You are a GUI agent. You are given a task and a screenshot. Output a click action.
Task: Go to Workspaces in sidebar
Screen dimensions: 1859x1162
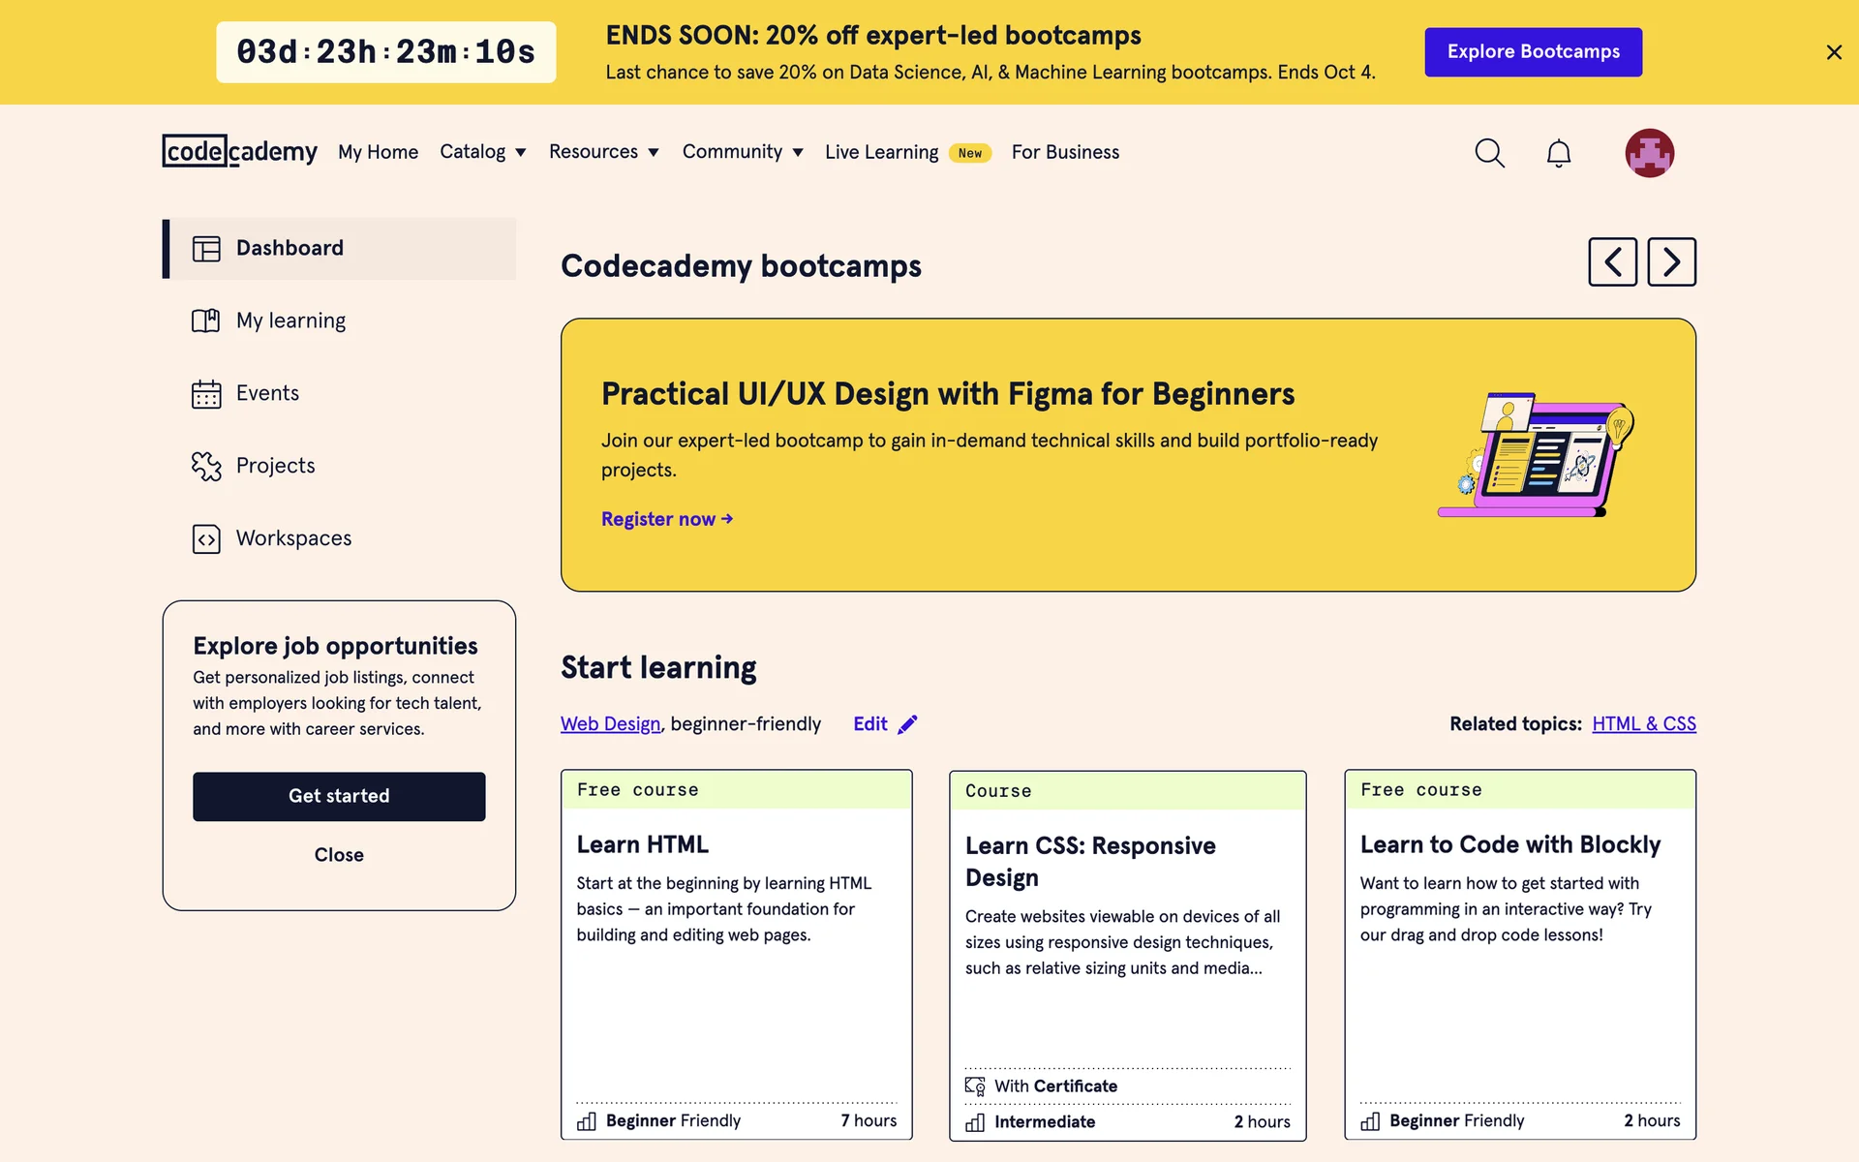coord(293,538)
